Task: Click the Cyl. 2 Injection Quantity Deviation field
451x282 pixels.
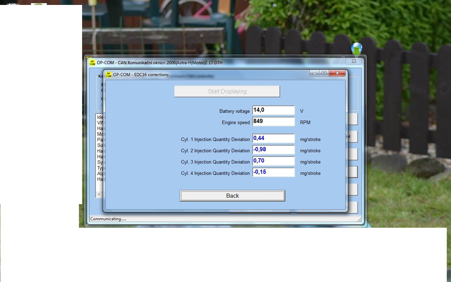Action: [x=273, y=150]
